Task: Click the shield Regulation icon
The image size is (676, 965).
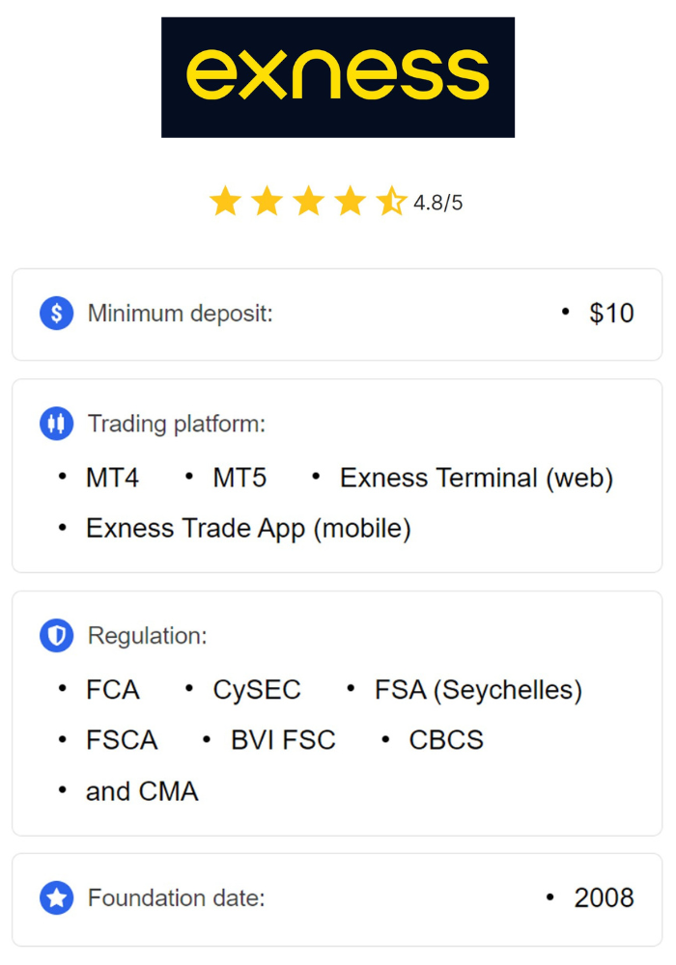Action: coord(57,636)
